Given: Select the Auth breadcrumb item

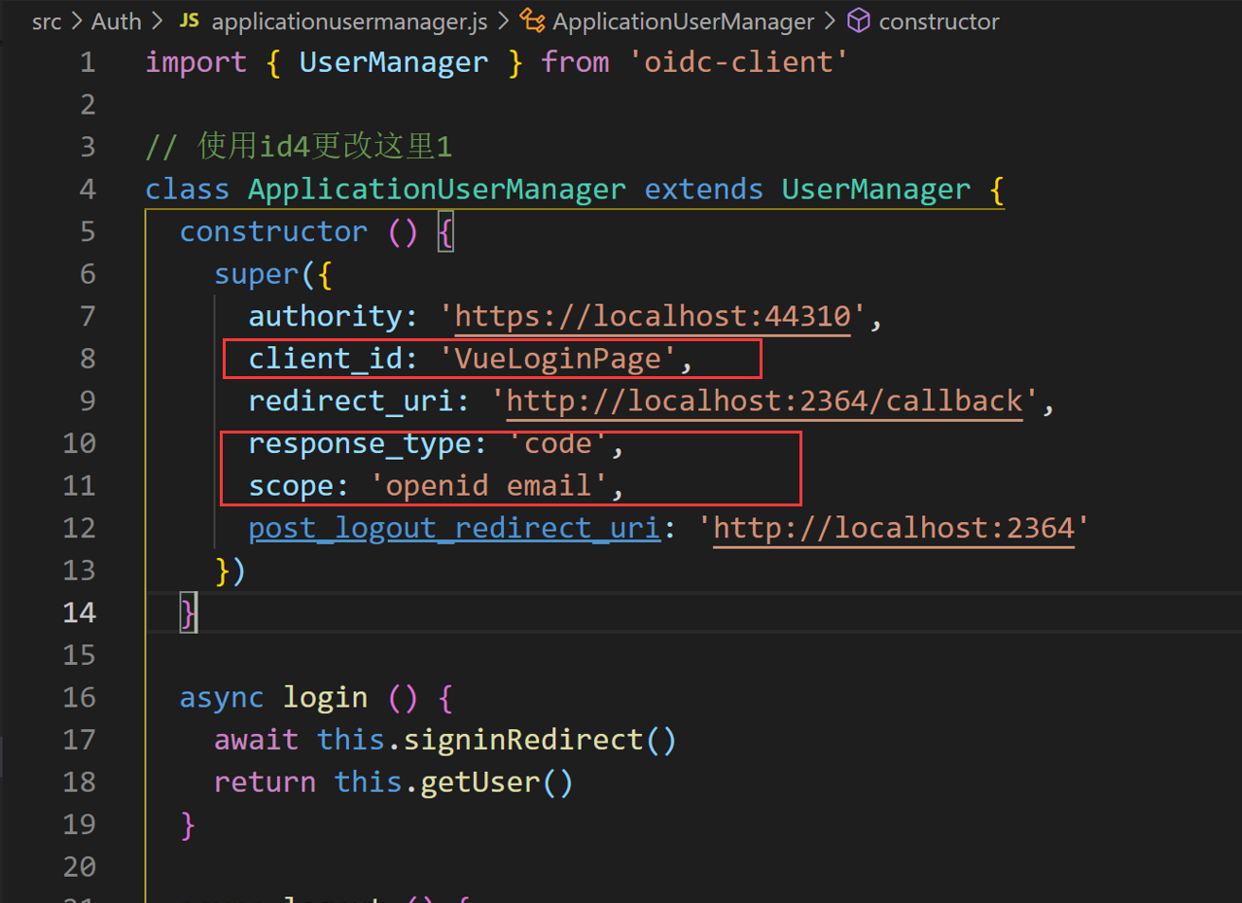Looking at the screenshot, I should 115,20.
